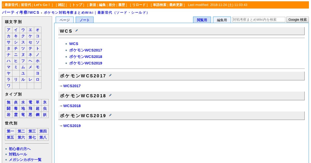Viewport: 311px width, 163px height.
Task: Open 第四 generation link
Action: click(x=43, y=131)
